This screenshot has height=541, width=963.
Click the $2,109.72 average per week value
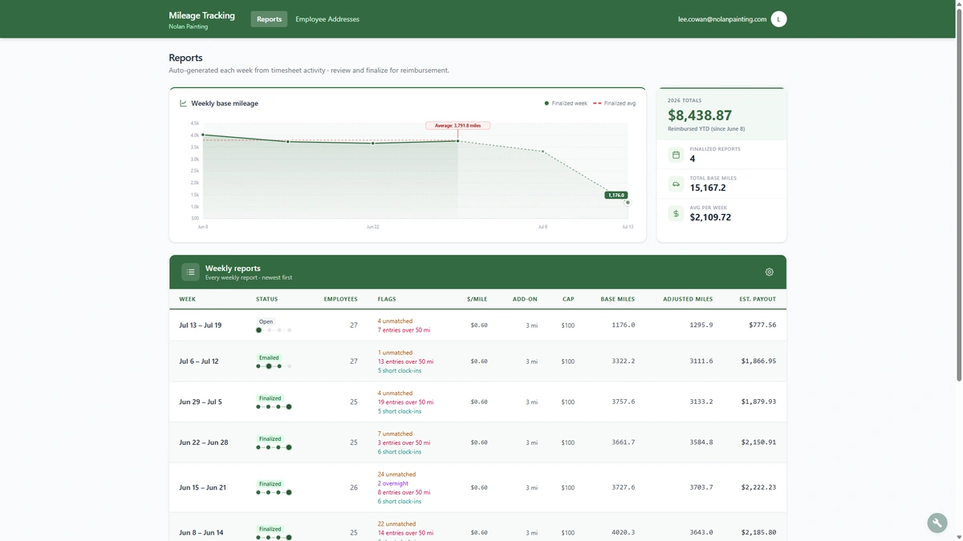710,217
